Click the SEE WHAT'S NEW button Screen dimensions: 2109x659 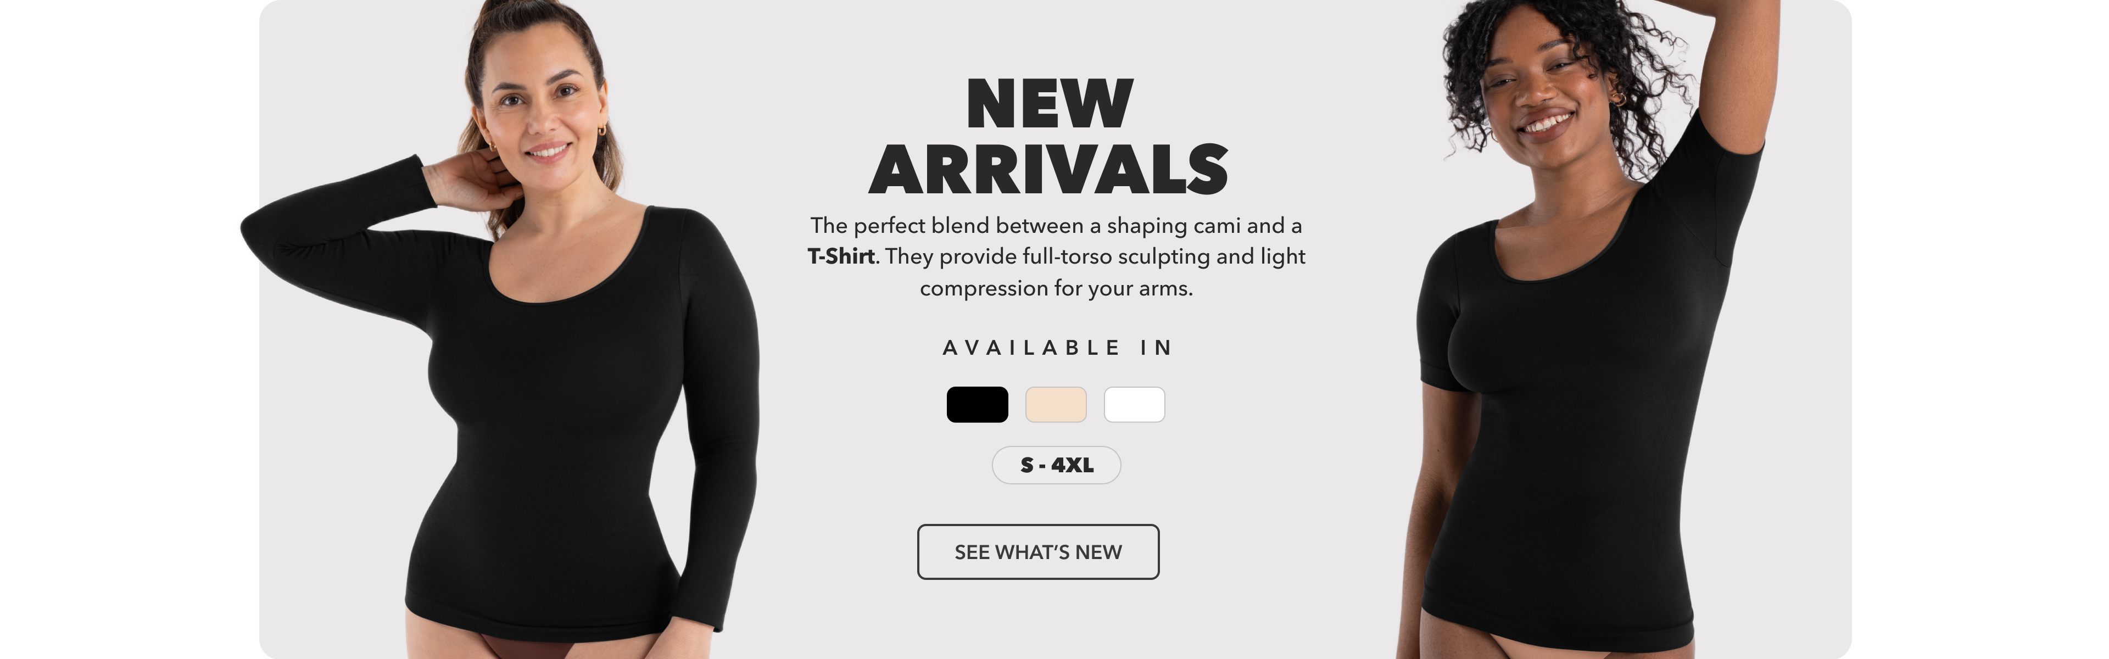[x=1037, y=552]
